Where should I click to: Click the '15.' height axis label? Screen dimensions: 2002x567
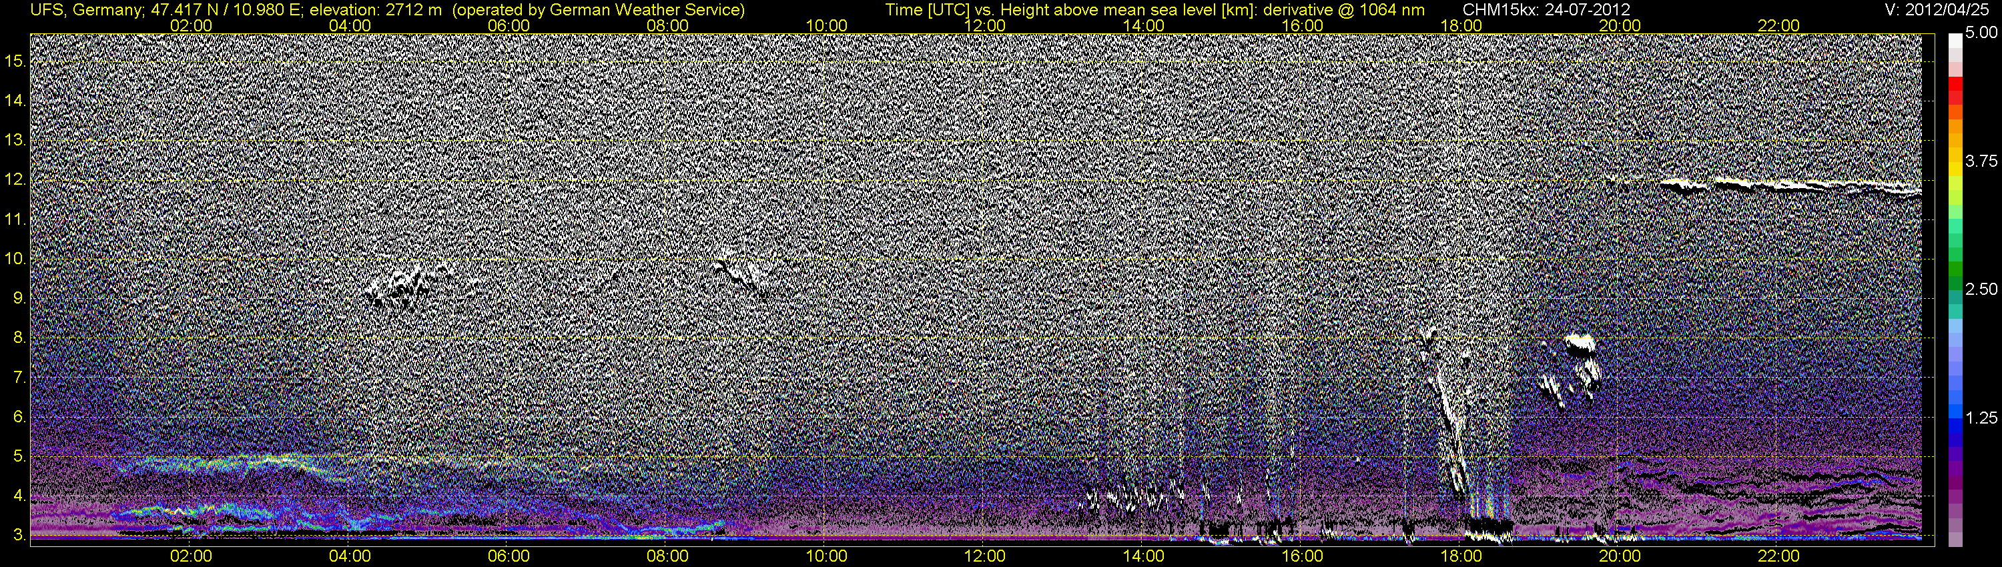pyautogui.click(x=15, y=61)
